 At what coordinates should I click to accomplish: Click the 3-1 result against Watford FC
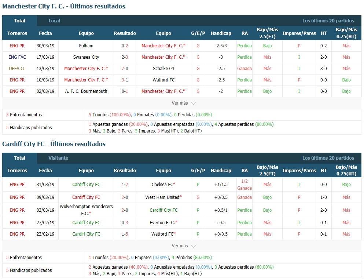click(125, 80)
